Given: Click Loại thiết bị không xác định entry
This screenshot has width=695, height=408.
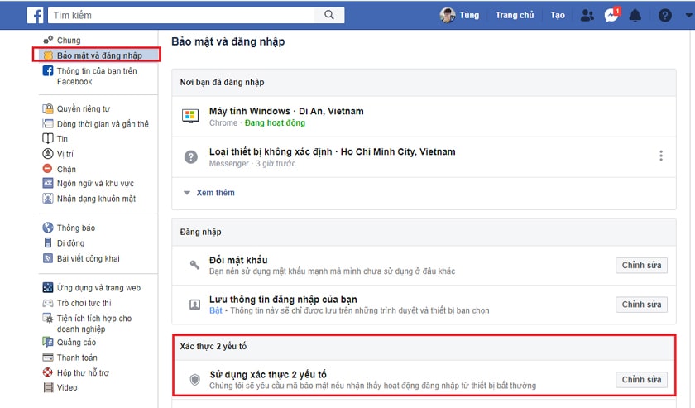Looking at the screenshot, I should [x=424, y=157].
